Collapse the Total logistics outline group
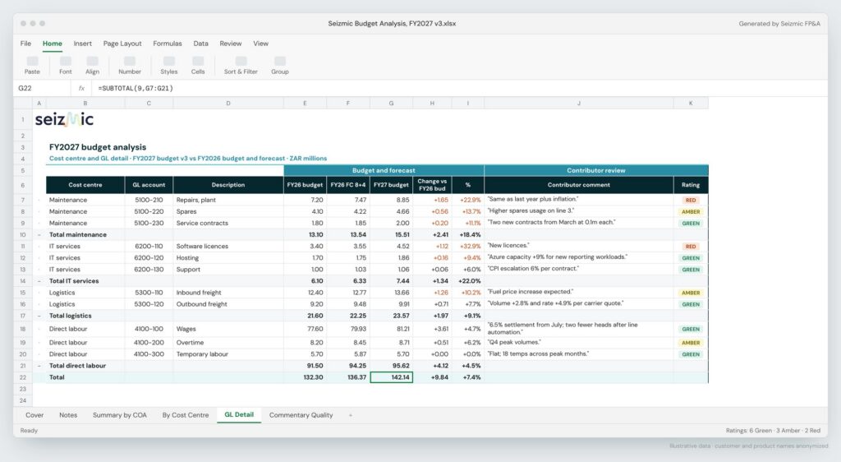This screenshot has width=841, height=462. [39, 316]
